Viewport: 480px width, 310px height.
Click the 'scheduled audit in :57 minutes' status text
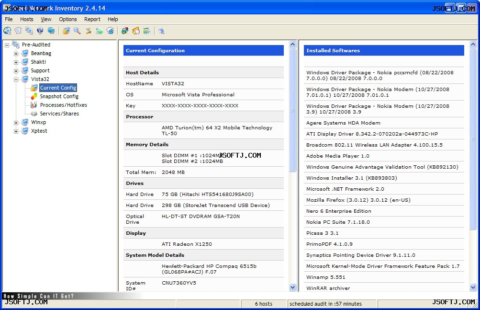[x=325, y=304]
